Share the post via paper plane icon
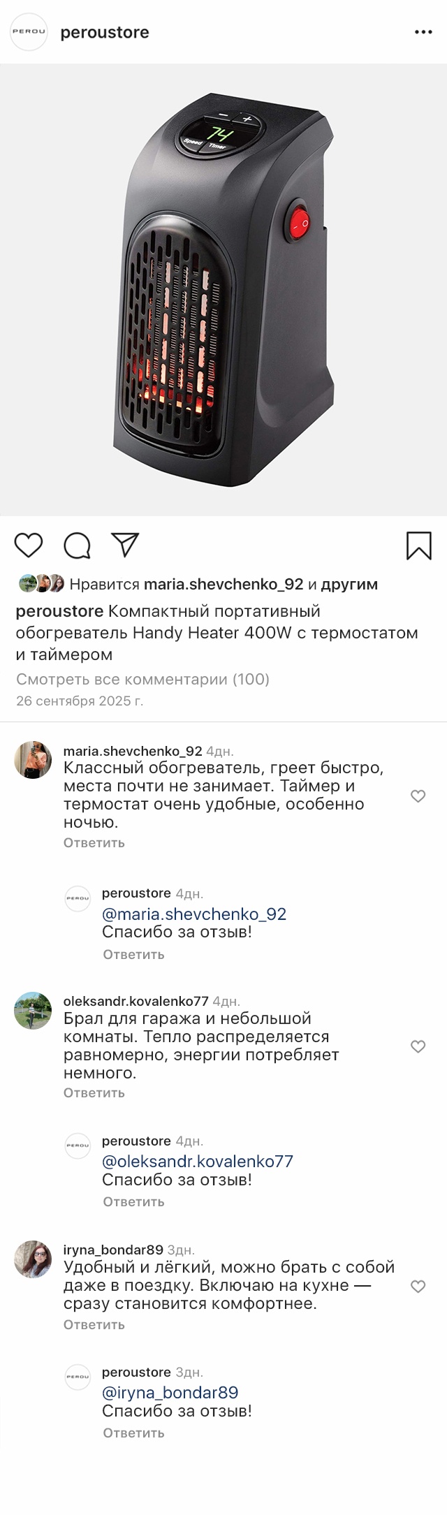This screenshot has width=447, height=1515. tap(126, 546)
